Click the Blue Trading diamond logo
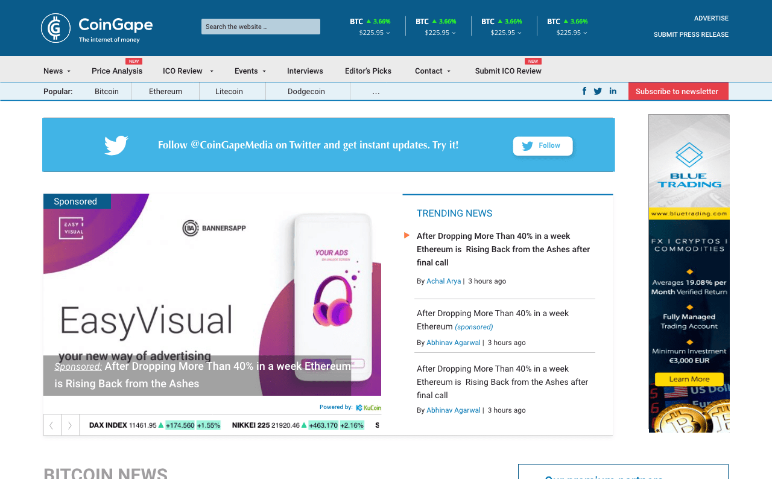 689,155
